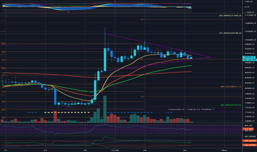Click the R1 pivot label near the 11000 level

point(143,19)
